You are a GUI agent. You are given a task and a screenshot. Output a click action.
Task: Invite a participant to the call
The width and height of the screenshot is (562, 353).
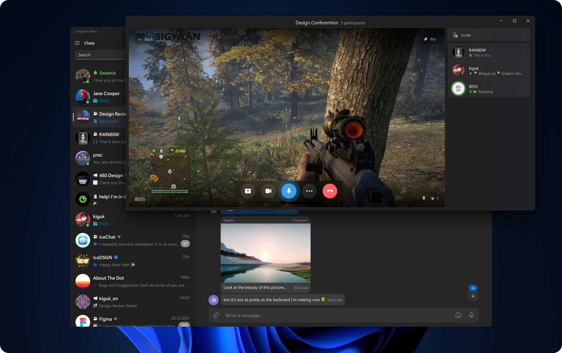[489, 35]
